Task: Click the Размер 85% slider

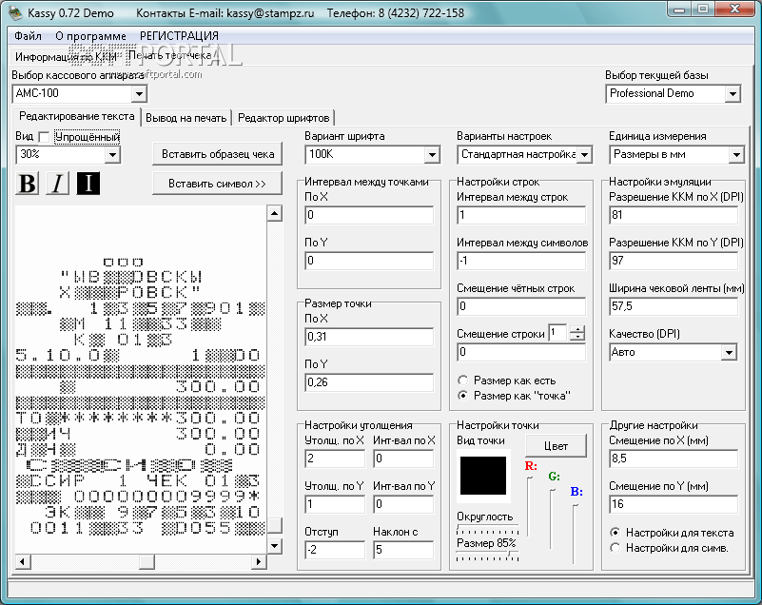Action: coord(488,555)
